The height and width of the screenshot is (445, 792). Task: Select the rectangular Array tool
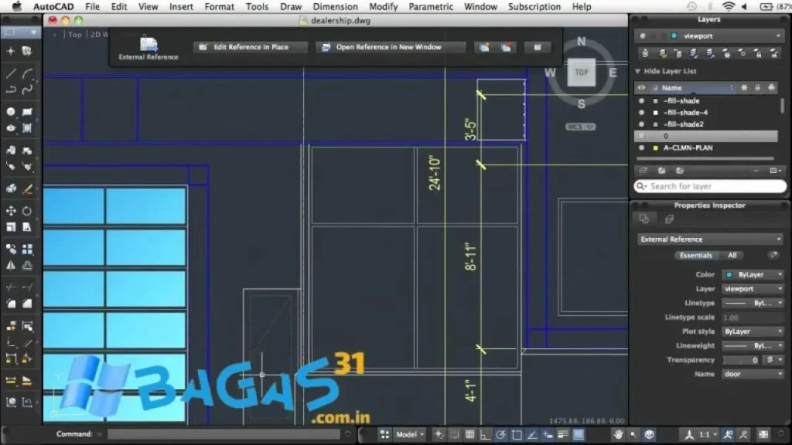click(27, 250)
